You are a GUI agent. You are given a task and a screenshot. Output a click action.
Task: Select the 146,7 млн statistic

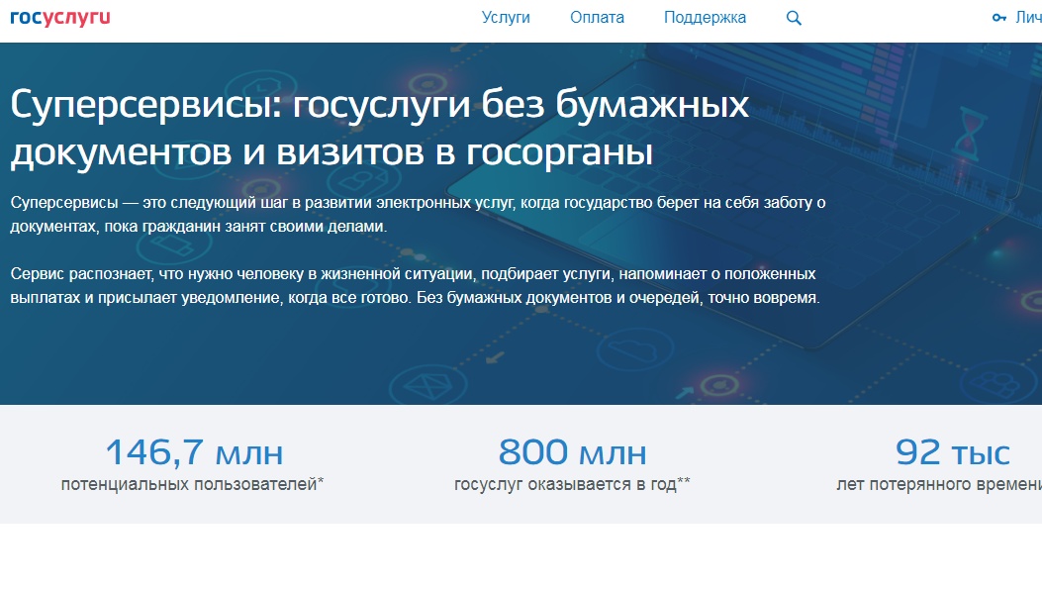click(194, 452)
